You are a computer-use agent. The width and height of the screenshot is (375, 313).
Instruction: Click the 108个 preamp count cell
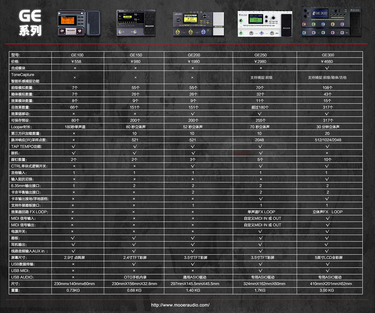coord(328,88)
